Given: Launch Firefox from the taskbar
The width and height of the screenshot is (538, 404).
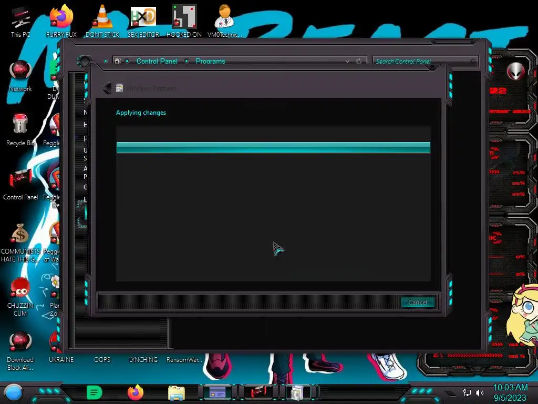Looking at the screenshot, I should coord(136,392).
